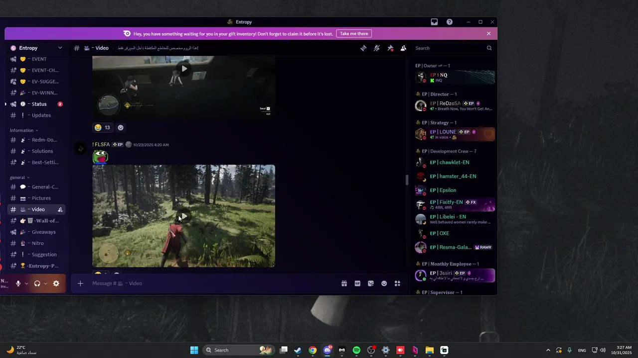638x358 pixels.
Task: Open the User Settings gear
Action: [x=56, y=283]
